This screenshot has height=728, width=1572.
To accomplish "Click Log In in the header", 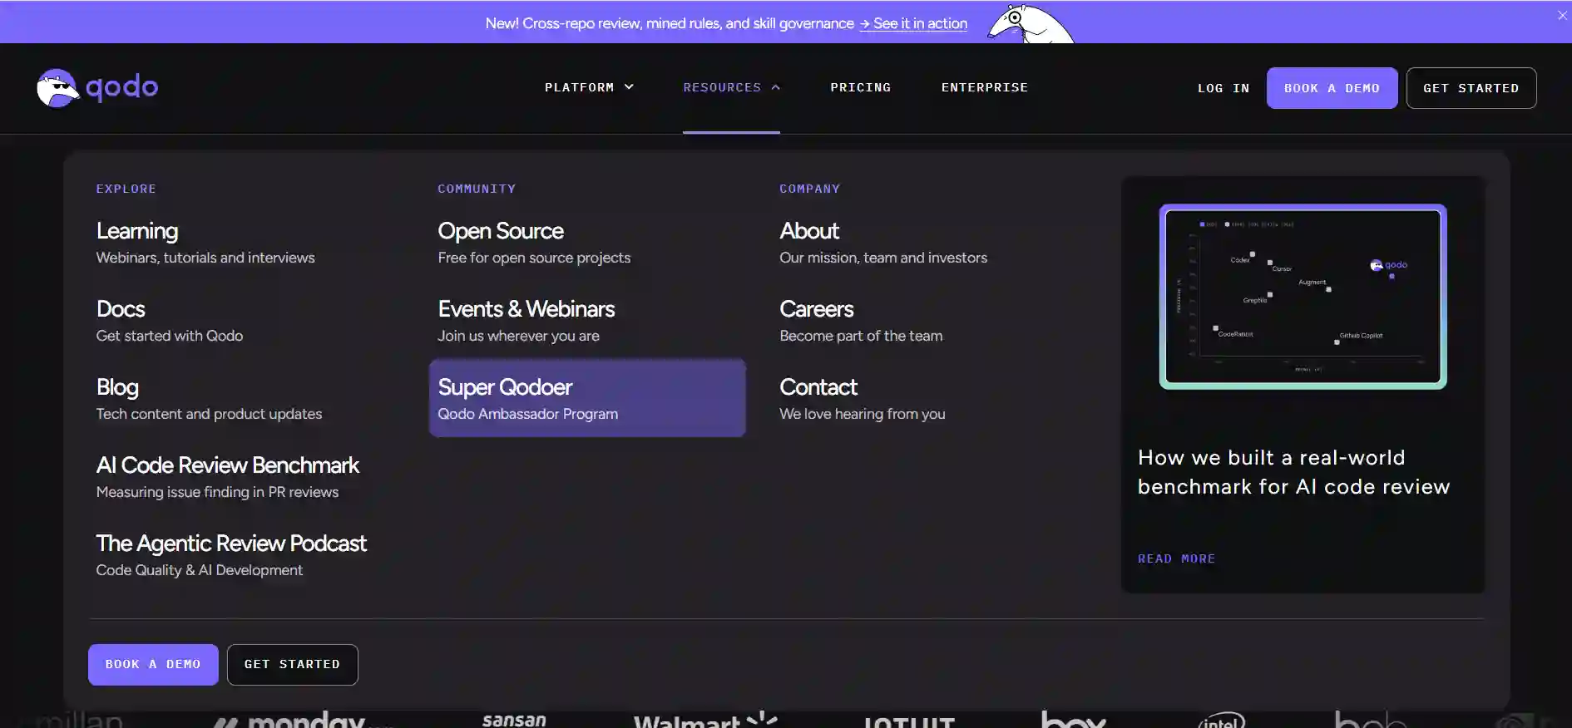I will tap(1223, 88).
